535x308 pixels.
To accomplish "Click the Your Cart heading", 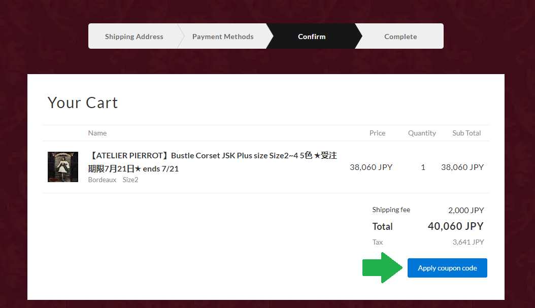I will [x=83, y=102].
